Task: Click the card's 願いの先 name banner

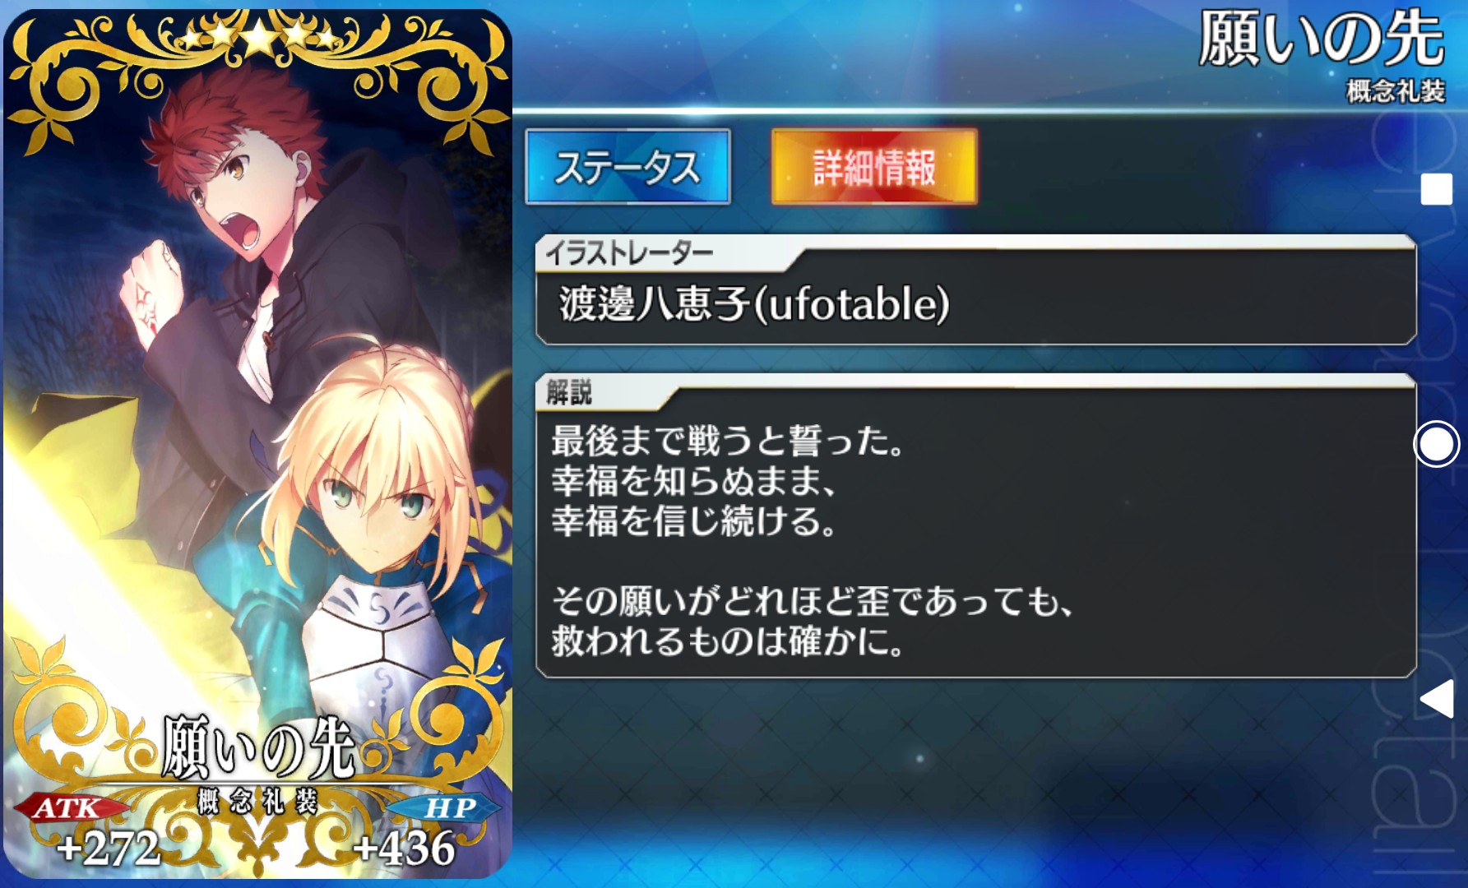Action: (x=258, y=747)
